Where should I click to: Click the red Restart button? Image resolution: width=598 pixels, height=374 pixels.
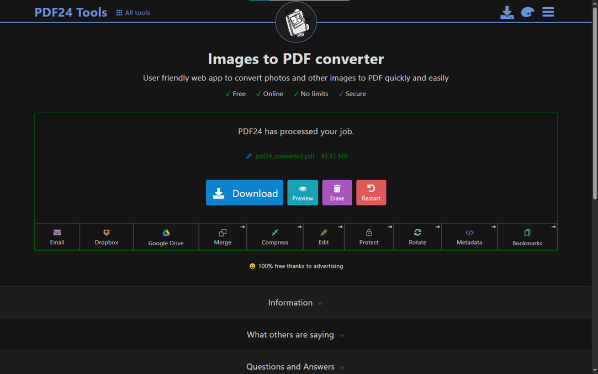tap(371, 193)
